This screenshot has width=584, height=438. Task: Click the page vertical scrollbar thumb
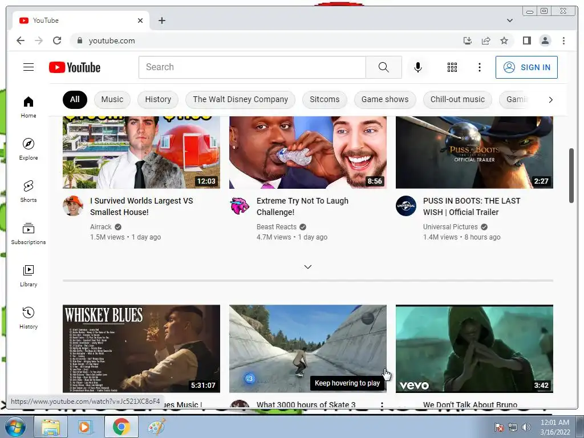571,176
